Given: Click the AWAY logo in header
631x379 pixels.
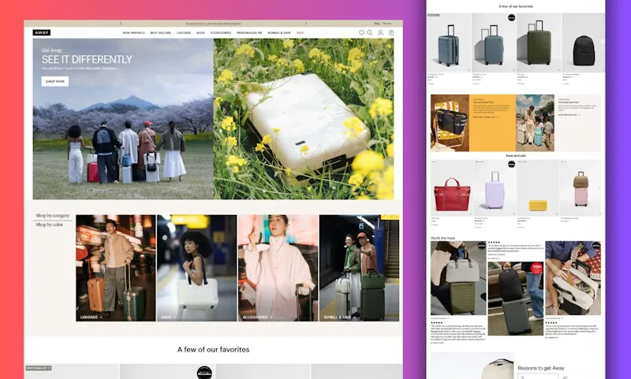Looking at the screenshot, I should (x=42, y=32).
